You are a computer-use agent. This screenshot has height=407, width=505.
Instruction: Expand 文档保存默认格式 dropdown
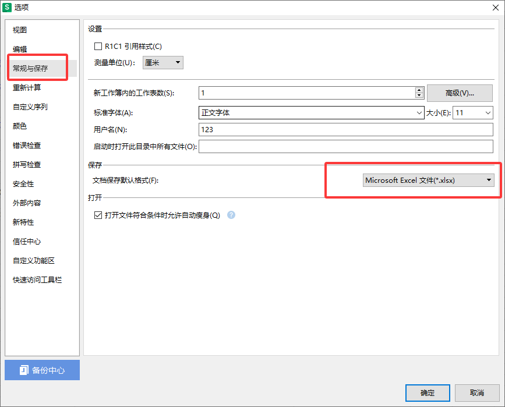(428, 181)
